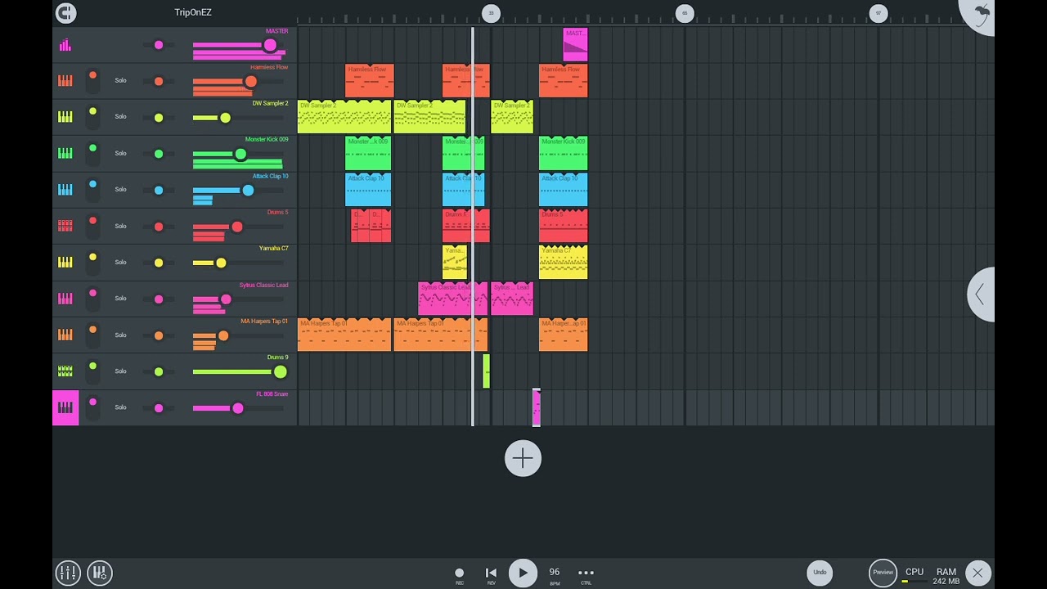
Task: Tap the fruit icon in top-right corner
Action: point(980,14)
